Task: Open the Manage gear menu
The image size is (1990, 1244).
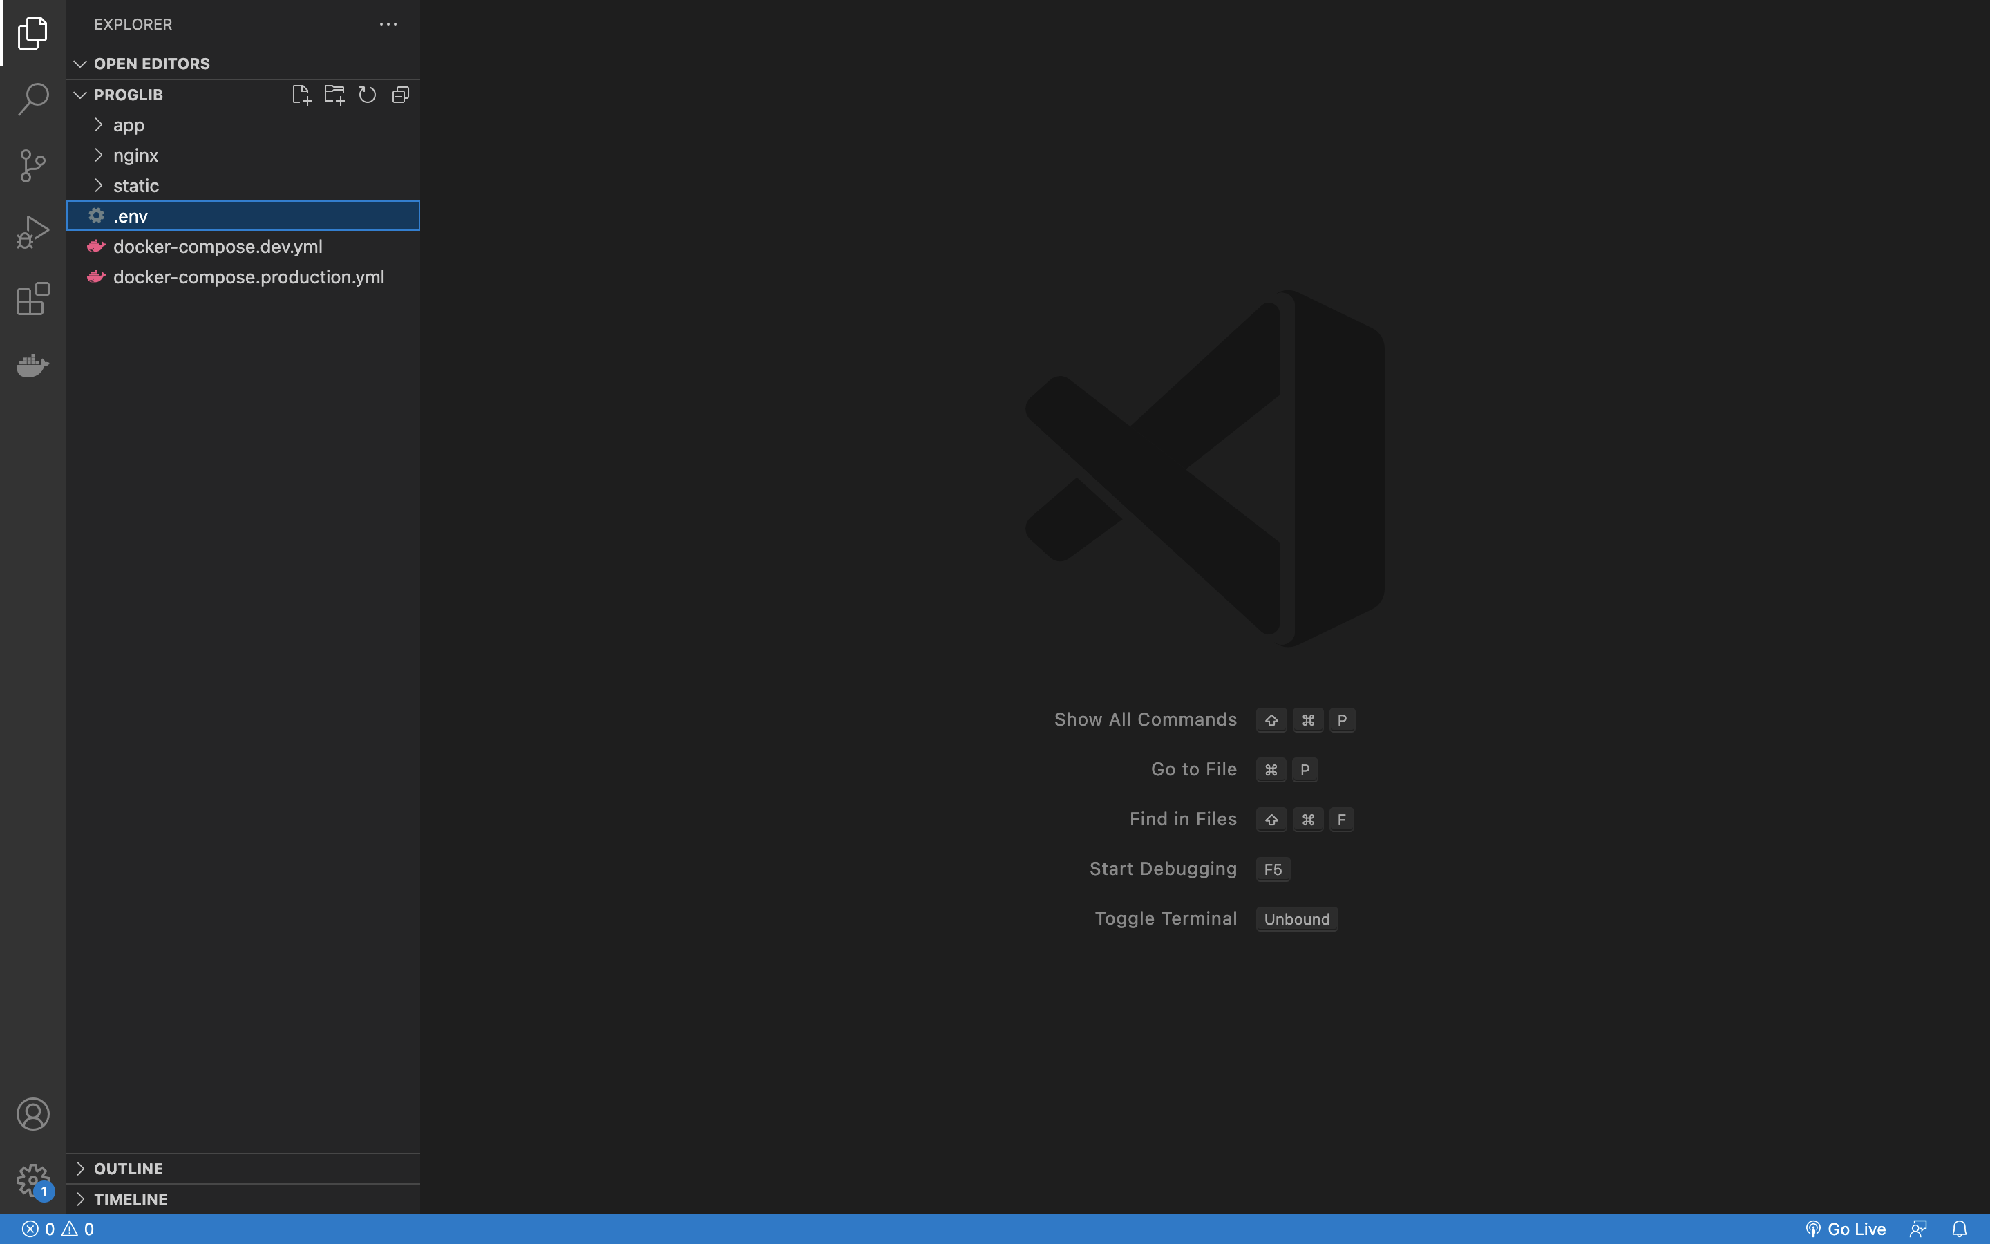Action: tap(33, 1180)
